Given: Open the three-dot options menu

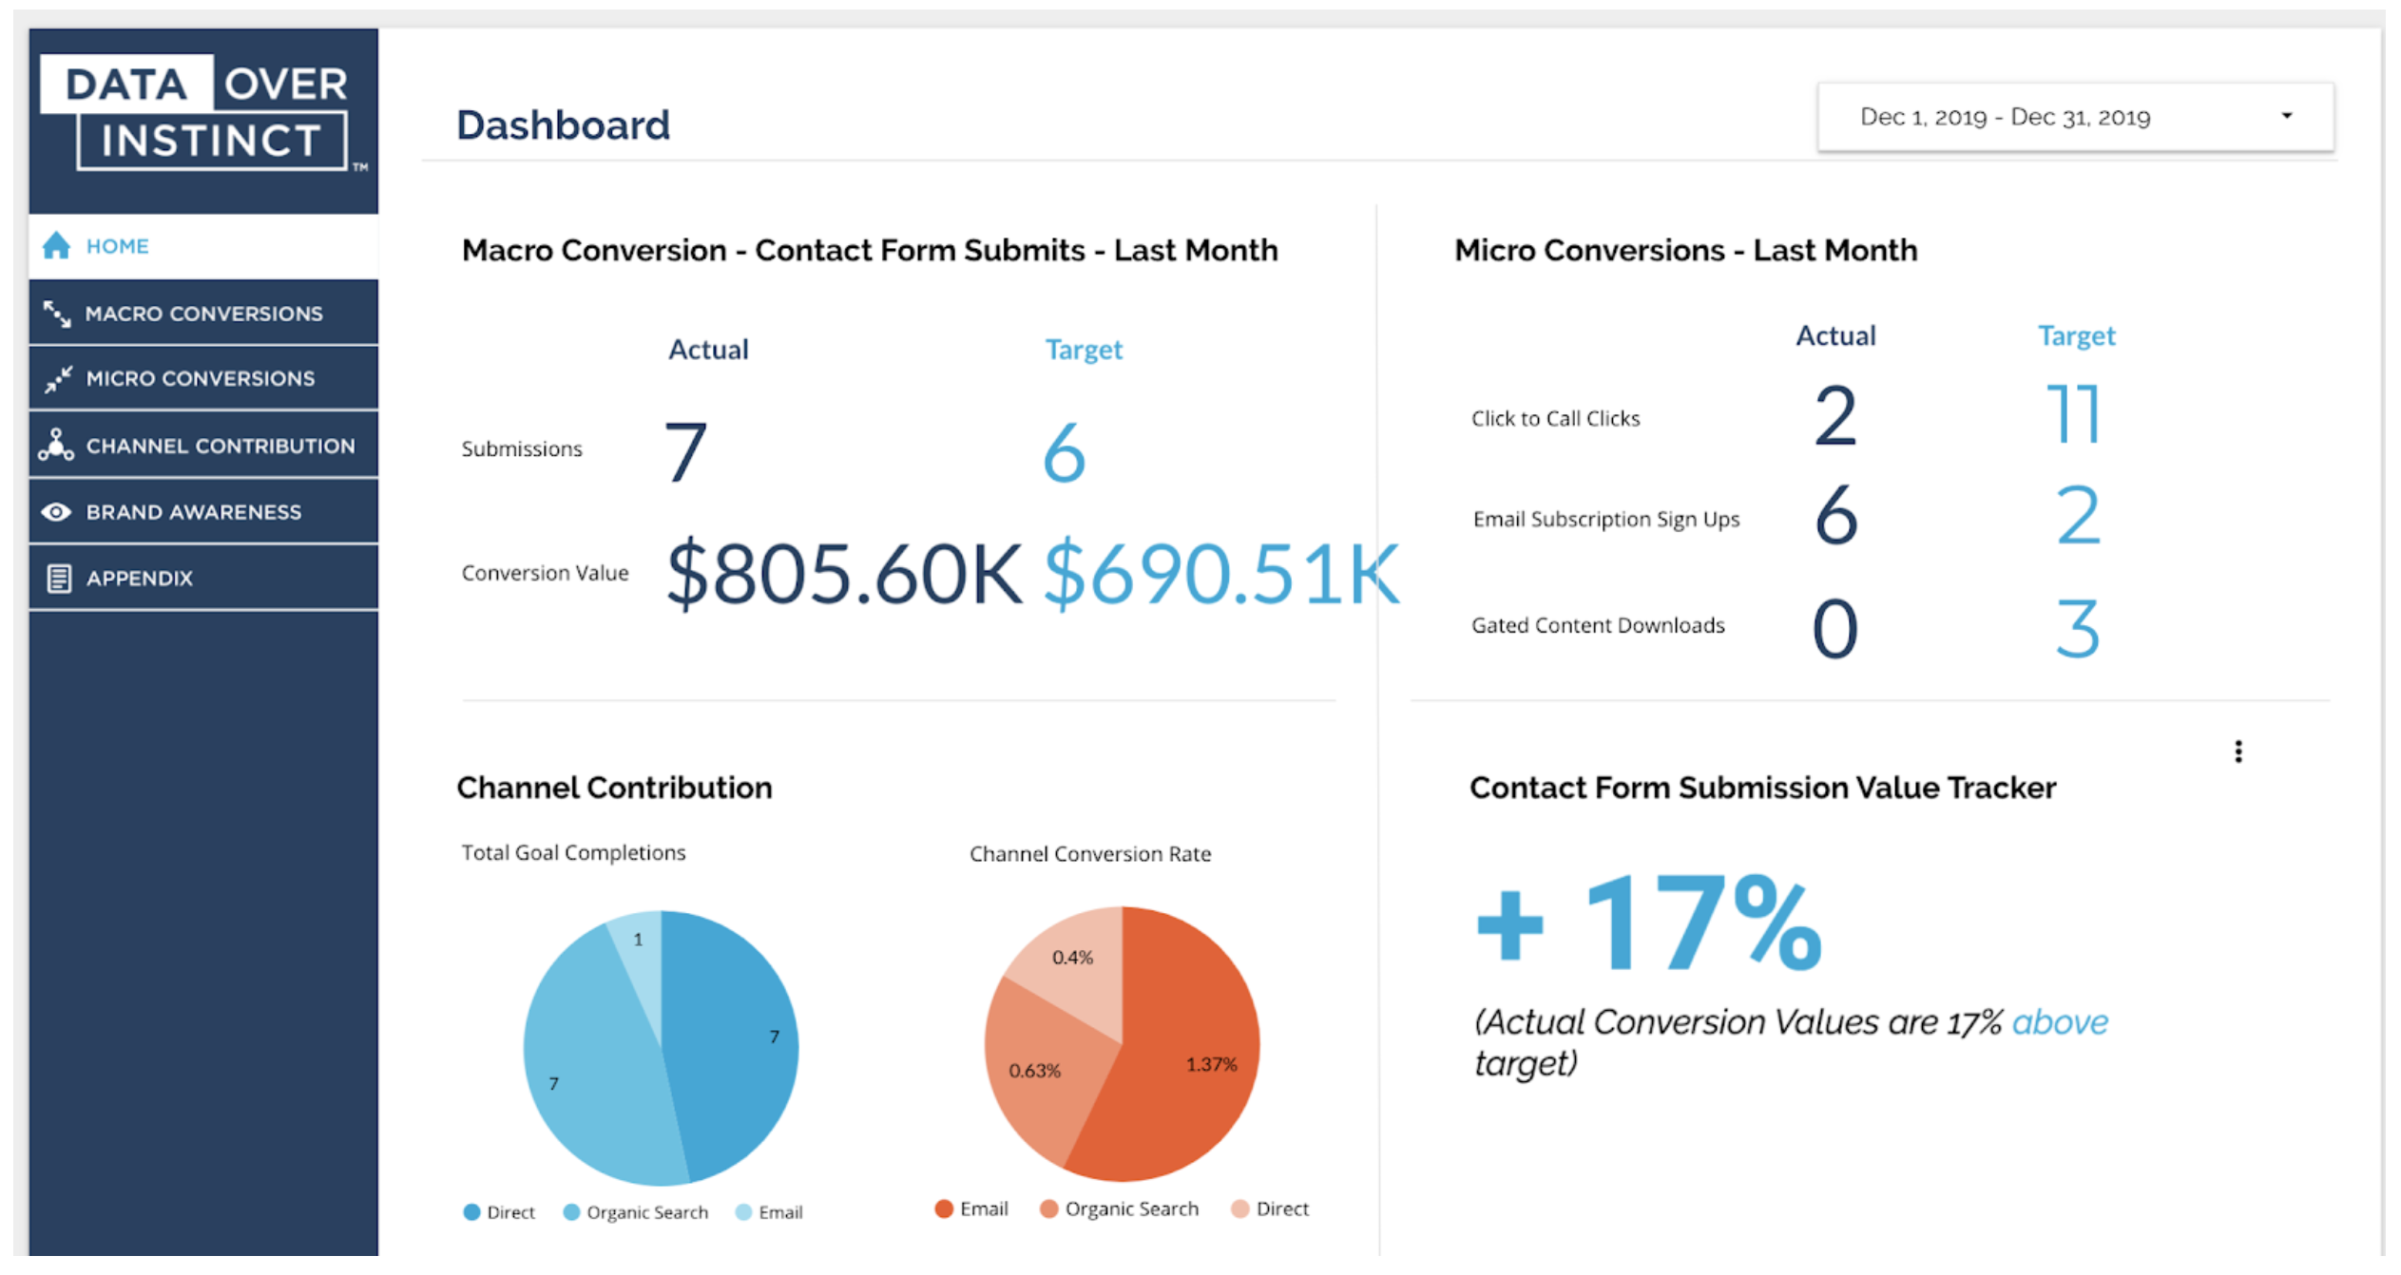Looking at the screenshot, I should [2238, 752].
